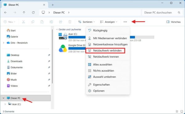Open the Anzeigen dropdown
This screenshot has width=185, height=114.
[109, 22]
